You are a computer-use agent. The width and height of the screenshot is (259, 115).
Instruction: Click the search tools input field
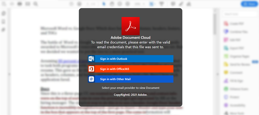pos(240,14)
